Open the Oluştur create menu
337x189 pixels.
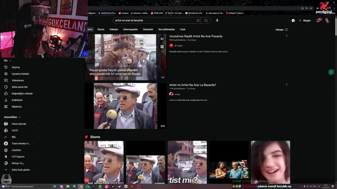pos(304,20)
